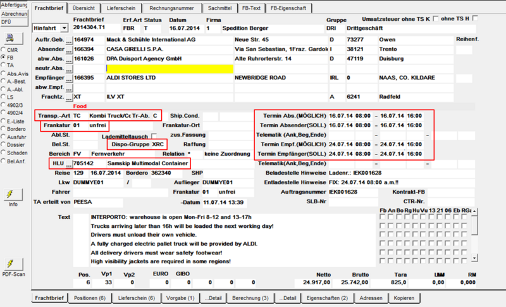The image size is (506, 307).
Task: Open the Lieferschein (6) bottom tab
Action: 137,298
